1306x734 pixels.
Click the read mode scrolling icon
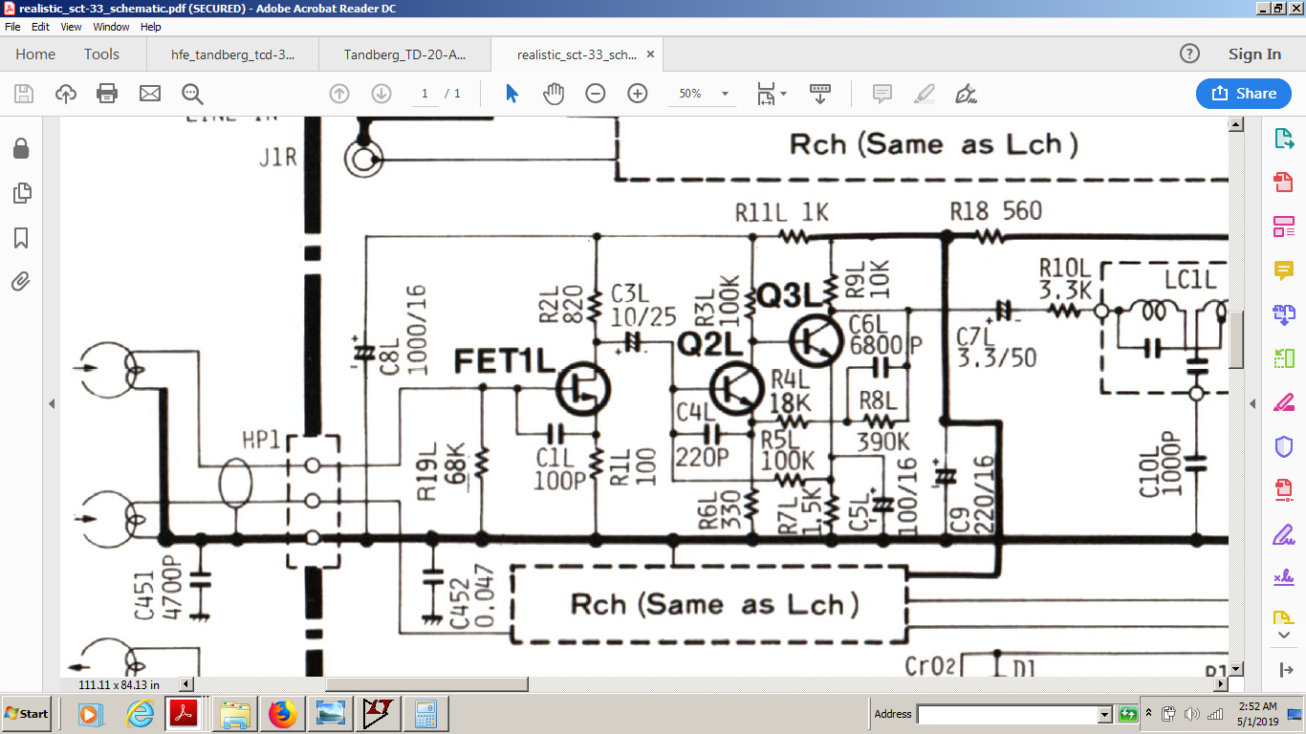point(820,94)
